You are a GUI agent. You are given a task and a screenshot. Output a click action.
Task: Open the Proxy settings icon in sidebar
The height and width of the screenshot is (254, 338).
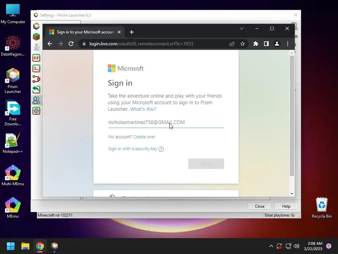(x=36, y=79)
